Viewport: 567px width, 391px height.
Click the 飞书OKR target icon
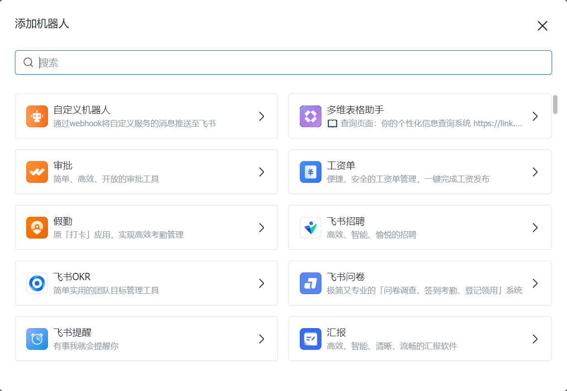point(37,283)
